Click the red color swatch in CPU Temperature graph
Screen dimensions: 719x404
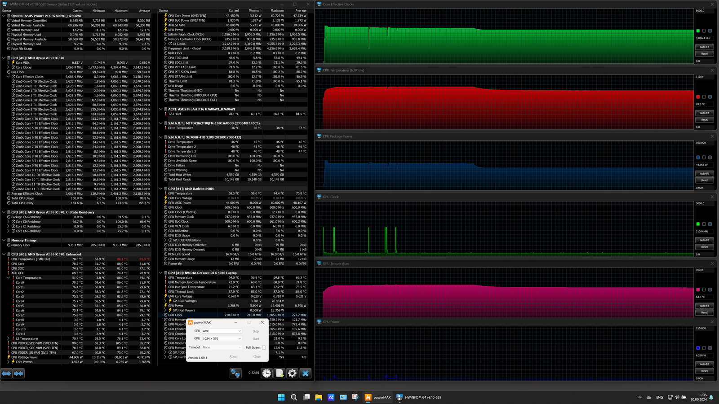pos(698,97)
